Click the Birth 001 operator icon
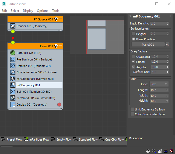Viewport: 175px width, 154px height. click(13, 53)
